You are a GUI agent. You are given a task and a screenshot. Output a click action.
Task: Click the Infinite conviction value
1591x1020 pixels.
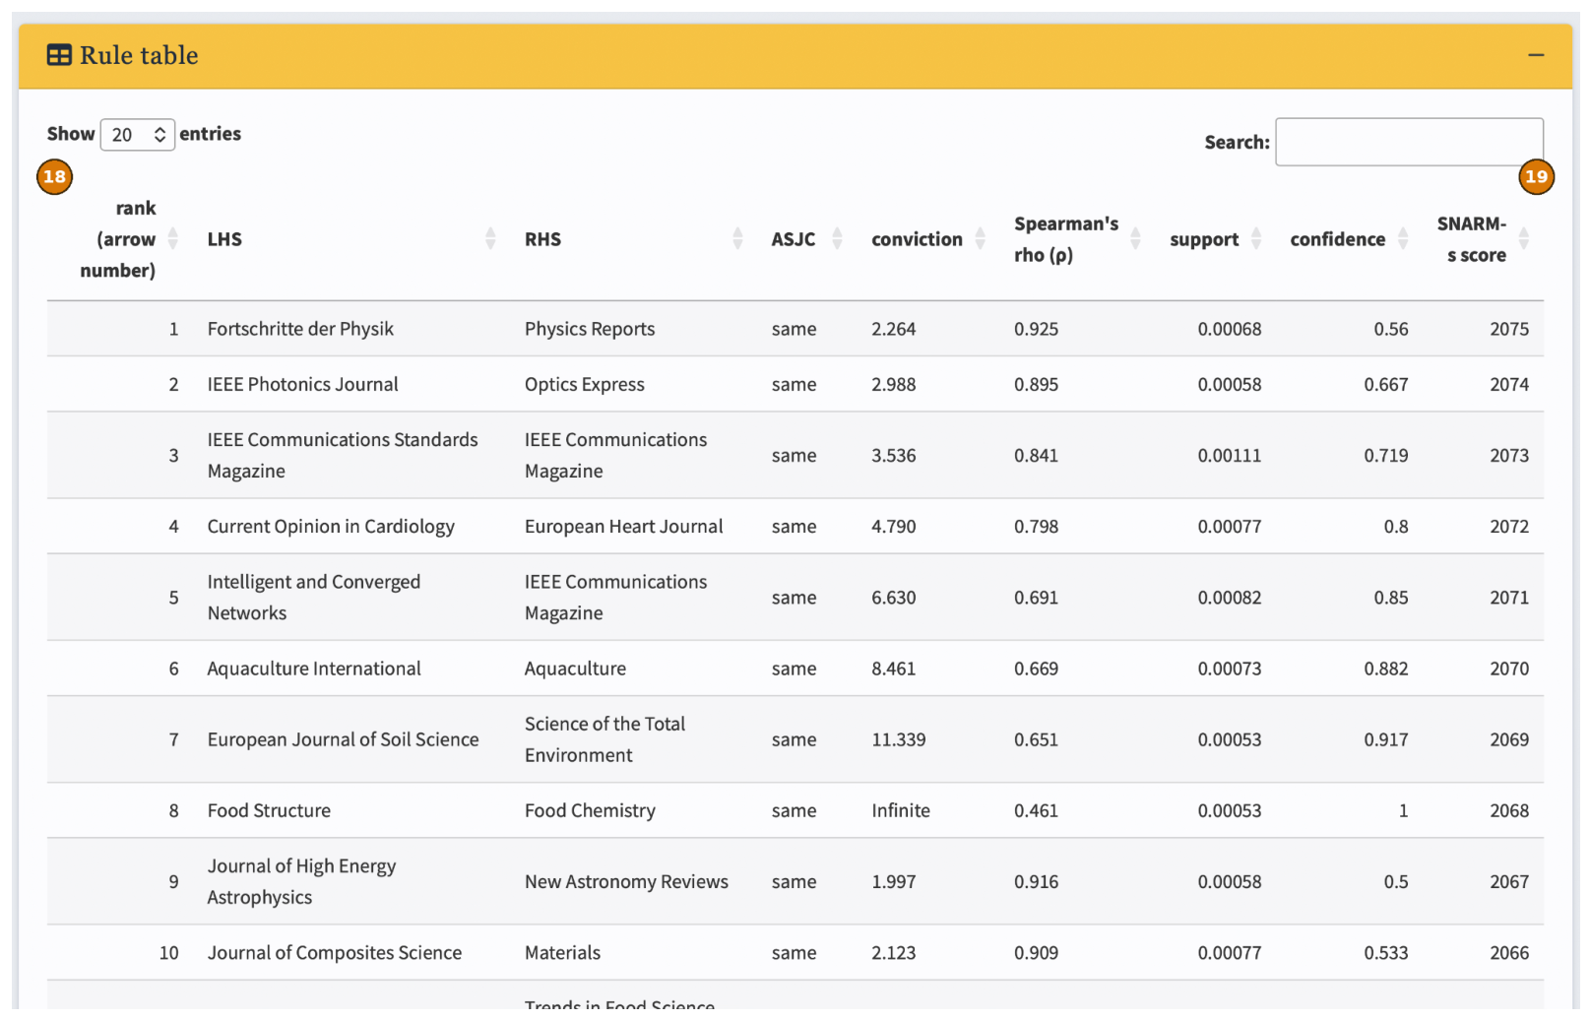point(900,810)
